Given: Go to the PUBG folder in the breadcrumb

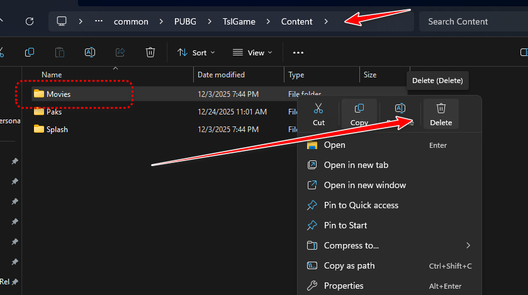Looking at the screenshot, I should tap(185, 21).
